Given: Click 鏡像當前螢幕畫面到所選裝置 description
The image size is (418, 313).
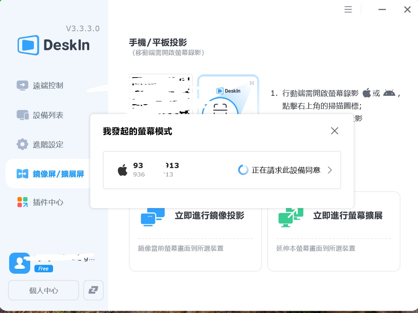Looking at the screenshot, I should (181, 248).
